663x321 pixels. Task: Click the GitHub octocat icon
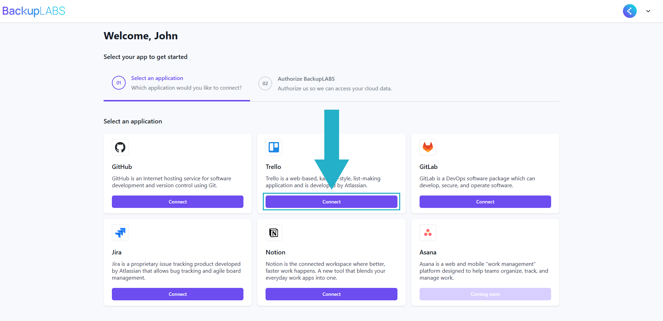coord(120,147)
